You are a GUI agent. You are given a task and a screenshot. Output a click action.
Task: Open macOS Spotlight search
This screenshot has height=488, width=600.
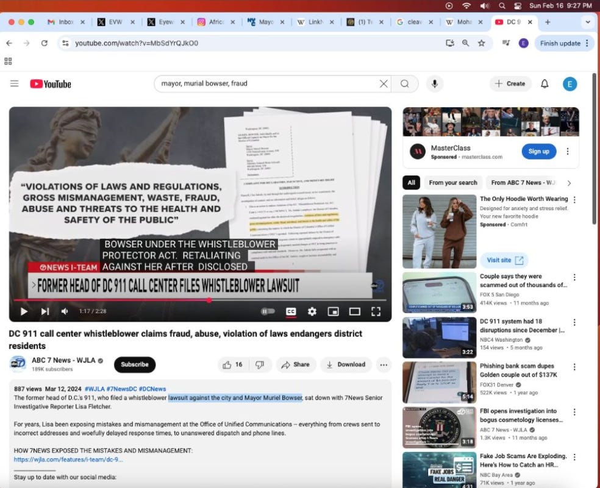point(502,5)
